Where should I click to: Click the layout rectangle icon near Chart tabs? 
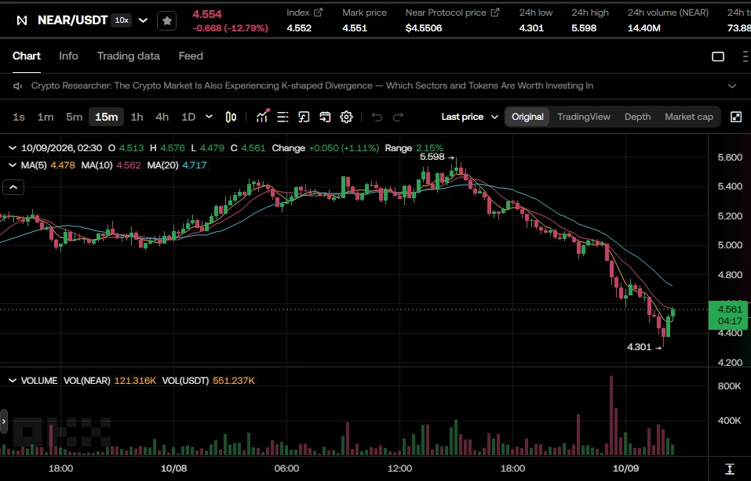pos(718,56)
